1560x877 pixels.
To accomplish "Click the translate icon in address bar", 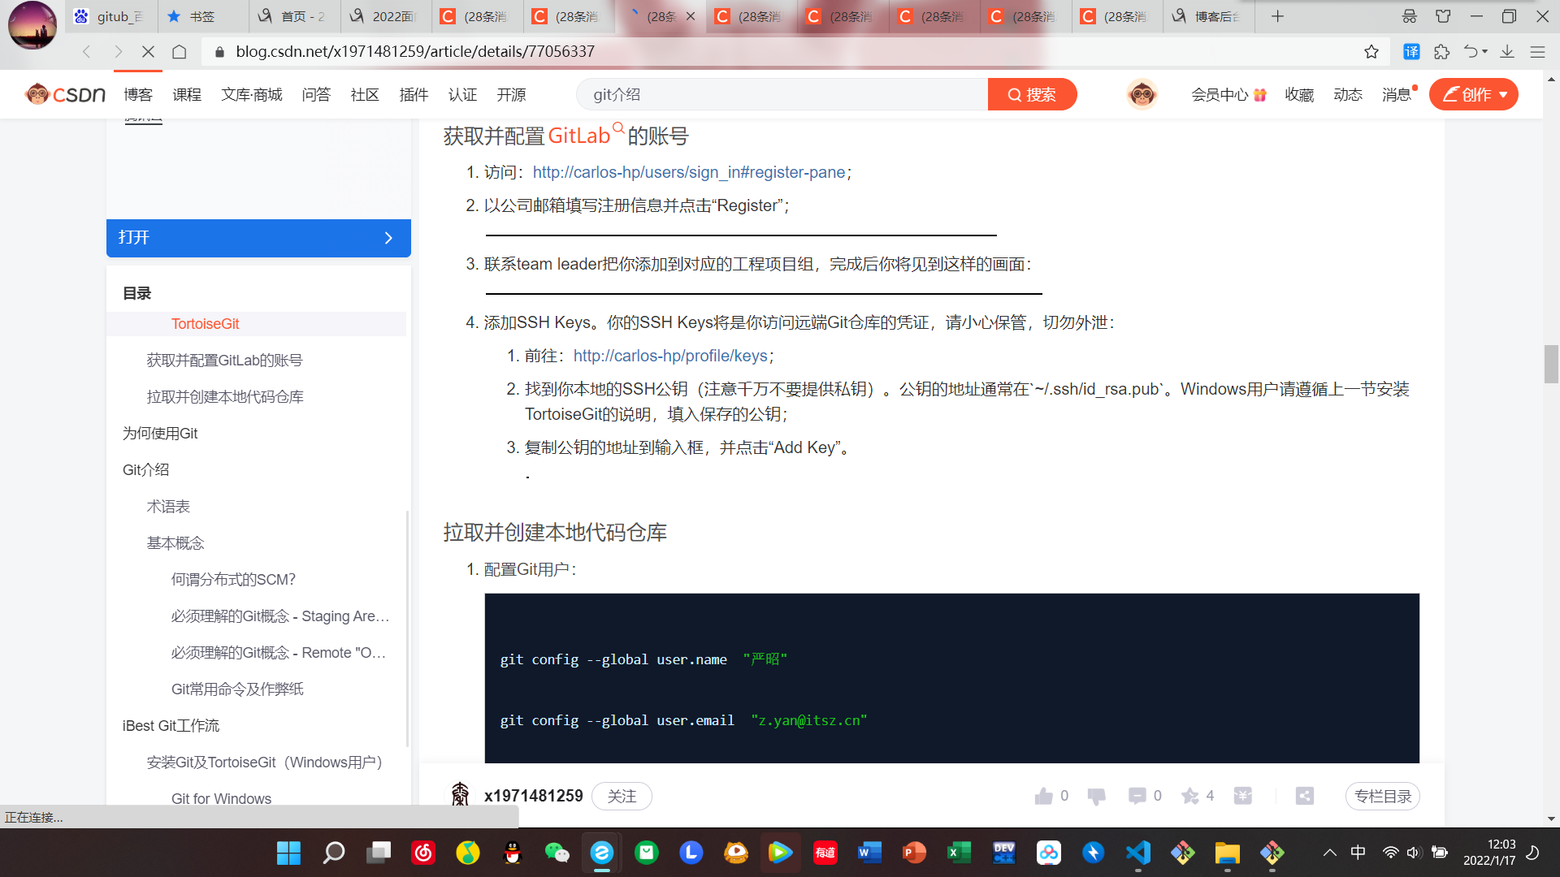I will pyautogui.click(x=1411, y=52).
